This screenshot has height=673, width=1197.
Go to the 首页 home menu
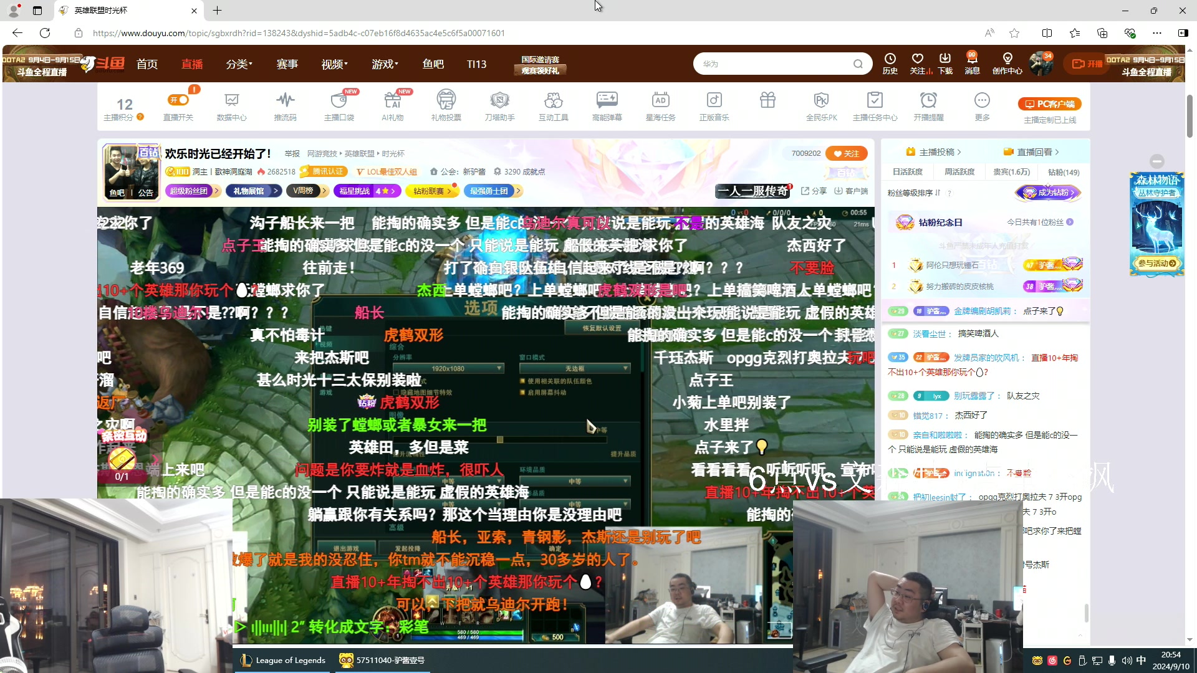147,64
